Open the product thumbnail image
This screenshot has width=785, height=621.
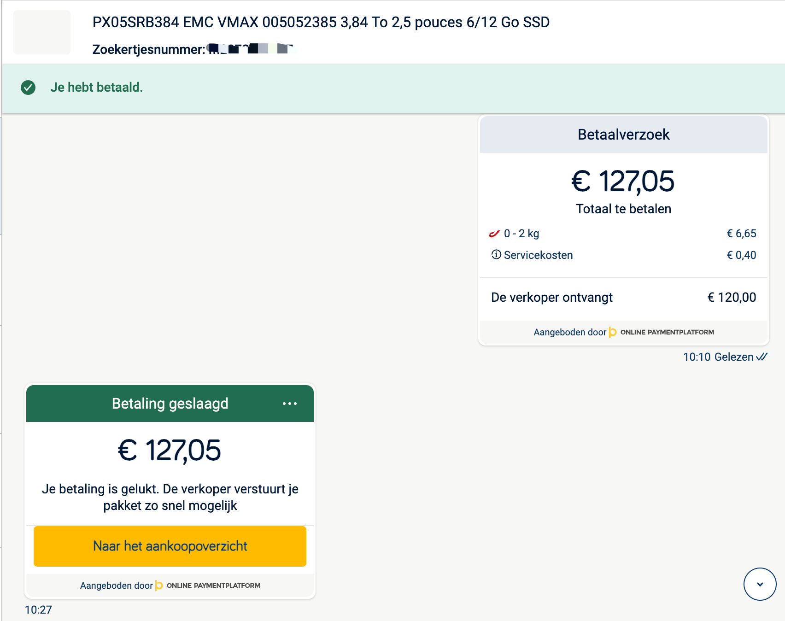42,32
